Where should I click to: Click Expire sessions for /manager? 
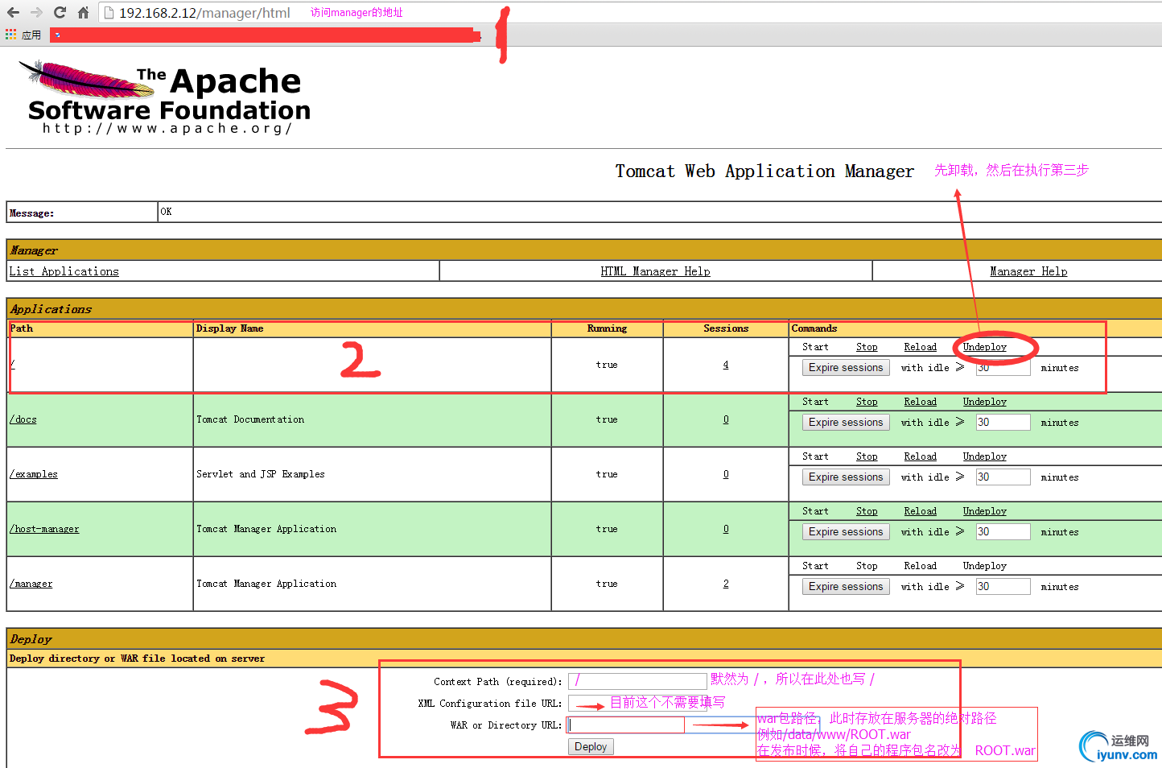pyautogui.click(x=846, y=587)
